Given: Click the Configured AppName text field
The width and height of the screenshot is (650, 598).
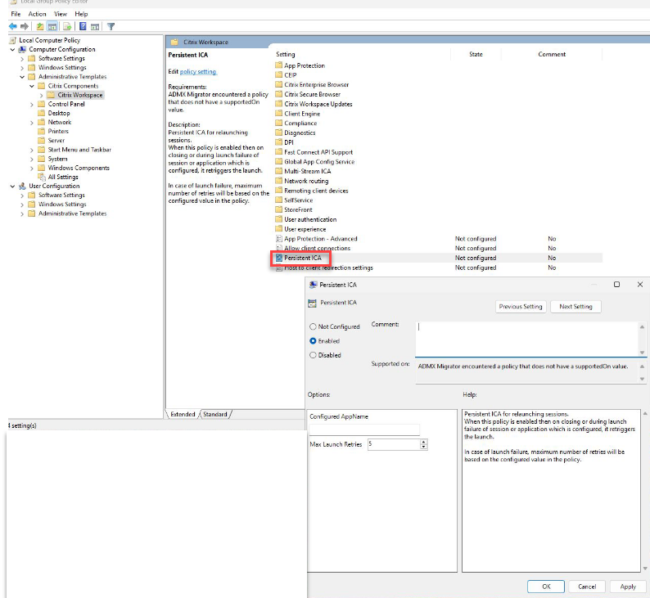Looking at the screenshot, I should coord(364,429).
